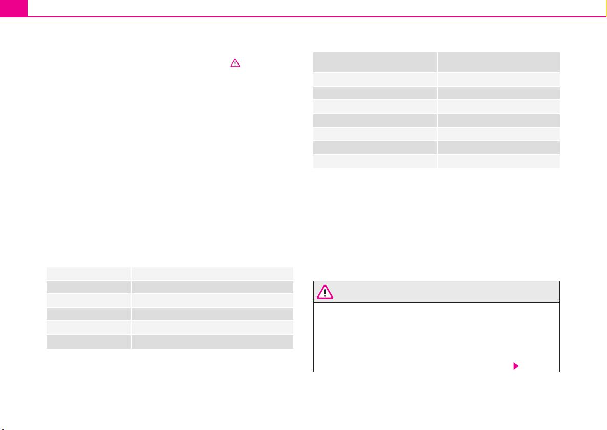
Task: Click the pink continuation arrow in the warning box
Action: pos(515,365)
